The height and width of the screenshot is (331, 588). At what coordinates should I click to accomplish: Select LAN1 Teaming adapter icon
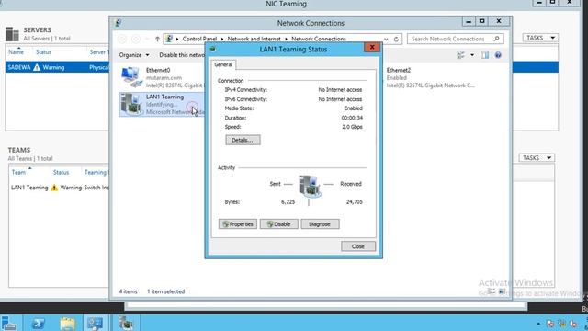[x=131, y=104]
